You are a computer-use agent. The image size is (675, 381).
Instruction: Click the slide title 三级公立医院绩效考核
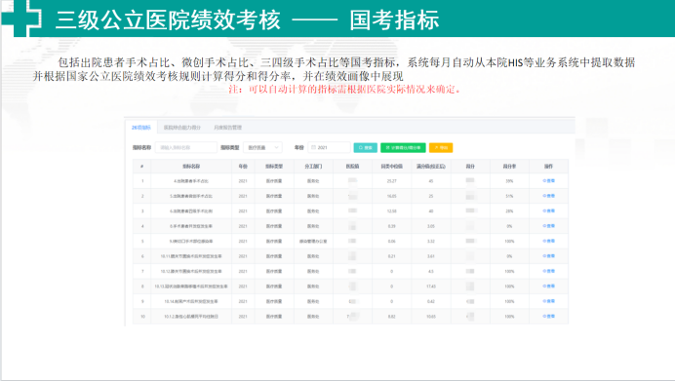coord(169,19)
